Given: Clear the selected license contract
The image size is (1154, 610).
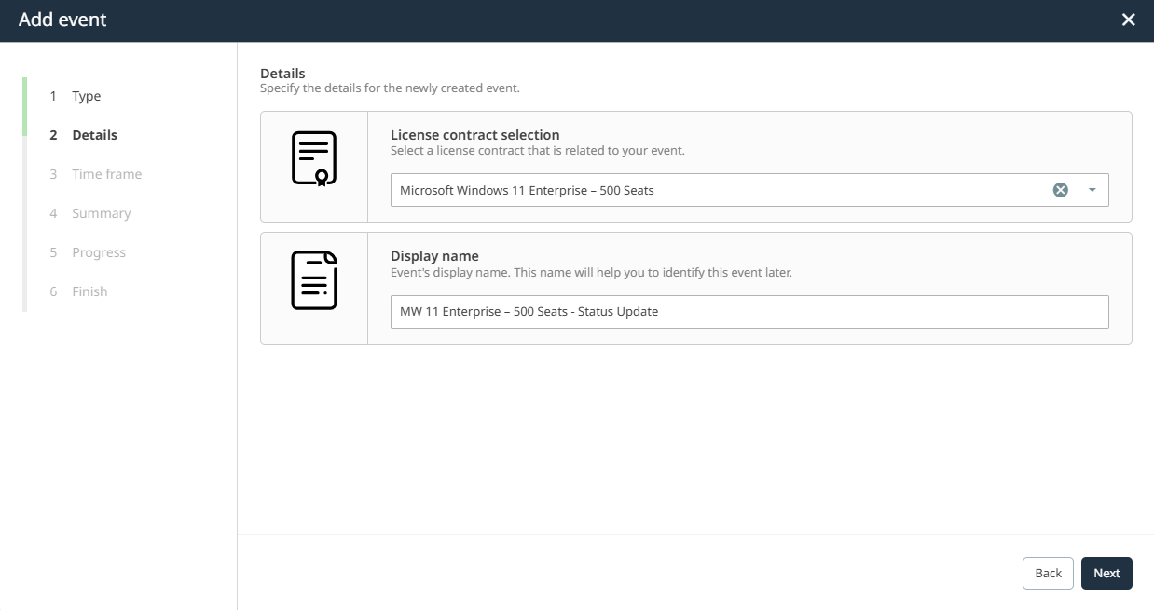Looking at the screenshot, I should click(x=1060, y=190).
